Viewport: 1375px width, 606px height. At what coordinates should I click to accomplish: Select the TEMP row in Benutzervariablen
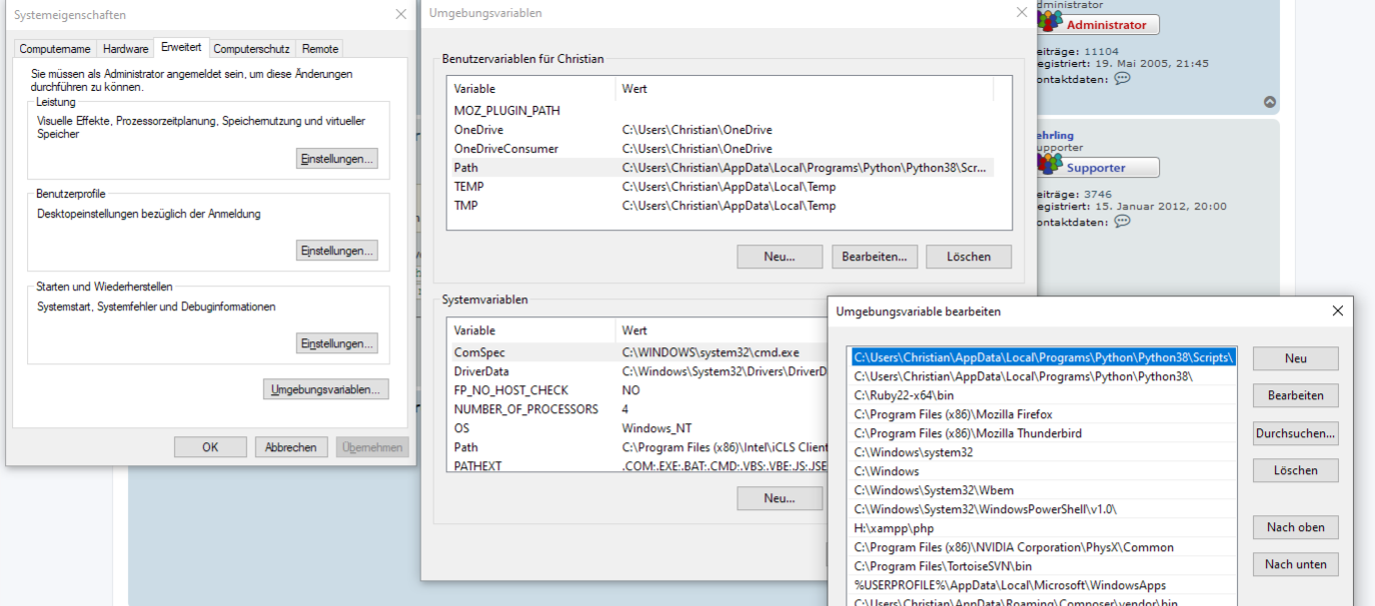point(470,187)
